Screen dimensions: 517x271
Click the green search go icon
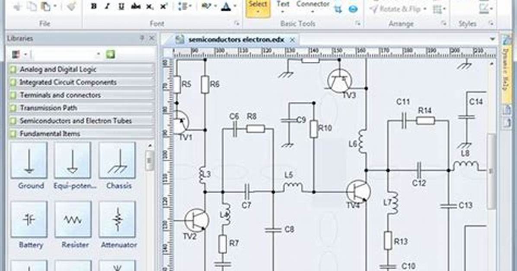pos(111,54)
